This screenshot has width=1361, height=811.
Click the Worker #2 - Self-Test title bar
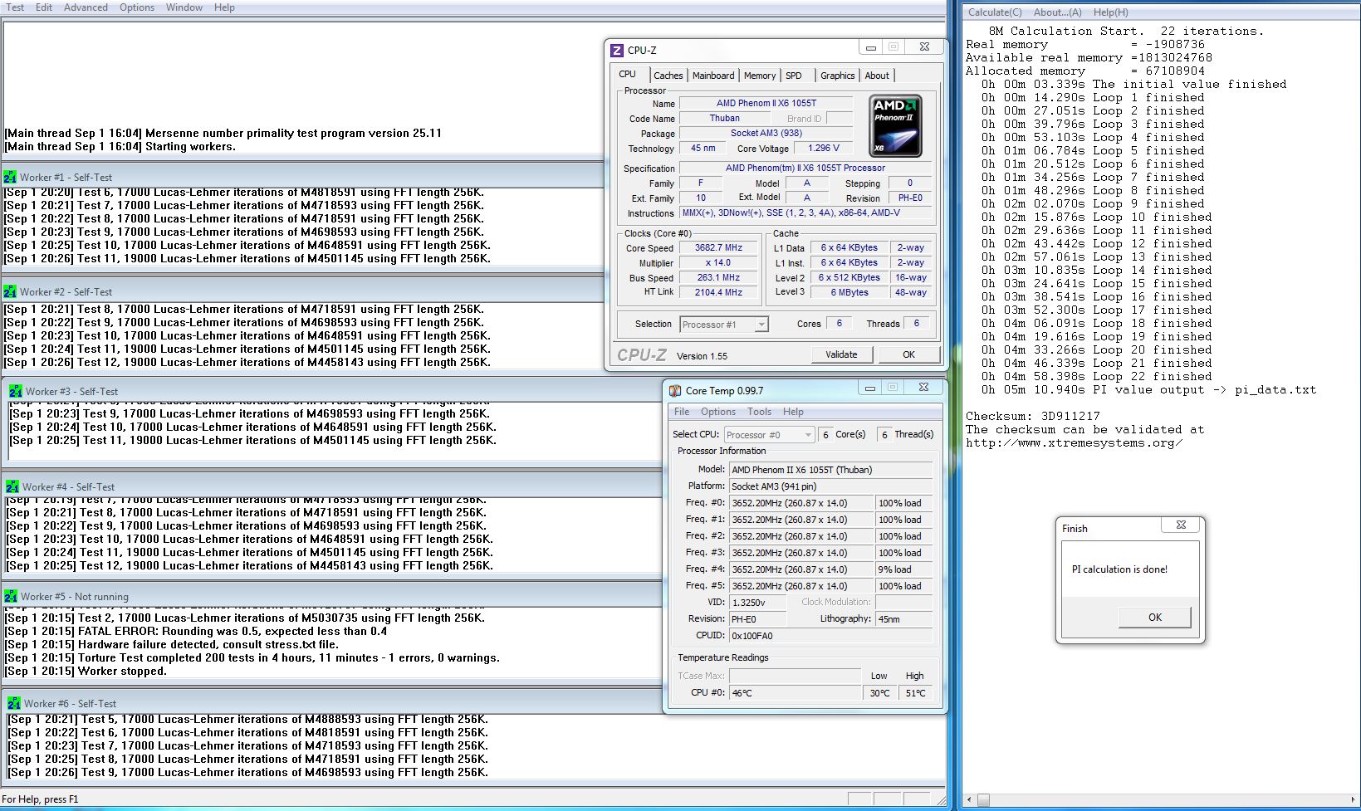(302, 291)
